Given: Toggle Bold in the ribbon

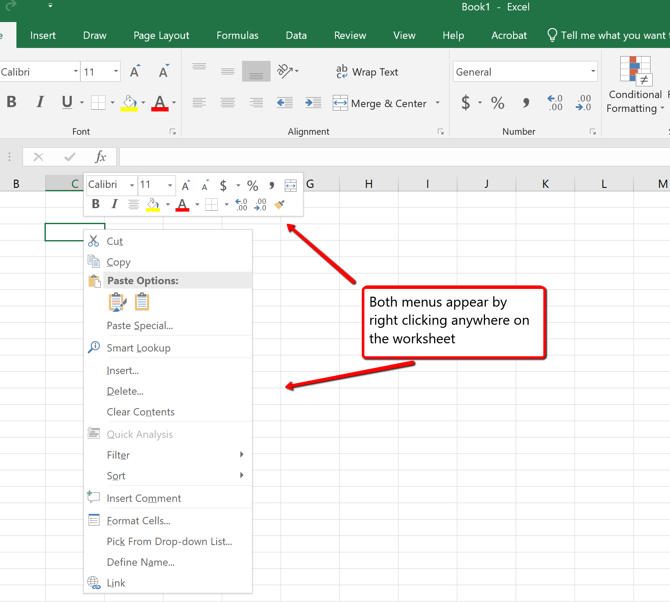Looking at the screenshot, I should (x=12, y=102).
